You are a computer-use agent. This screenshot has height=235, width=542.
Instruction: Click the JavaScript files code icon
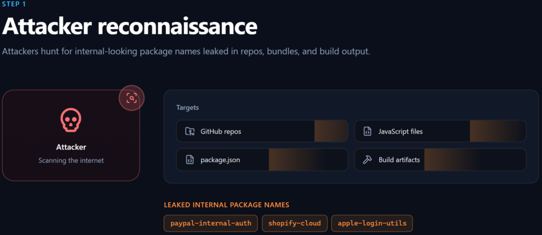[x=367, y=131]
